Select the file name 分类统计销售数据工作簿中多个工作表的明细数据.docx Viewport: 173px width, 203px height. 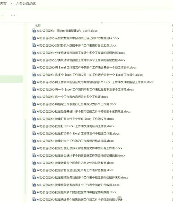pos(81,53)
